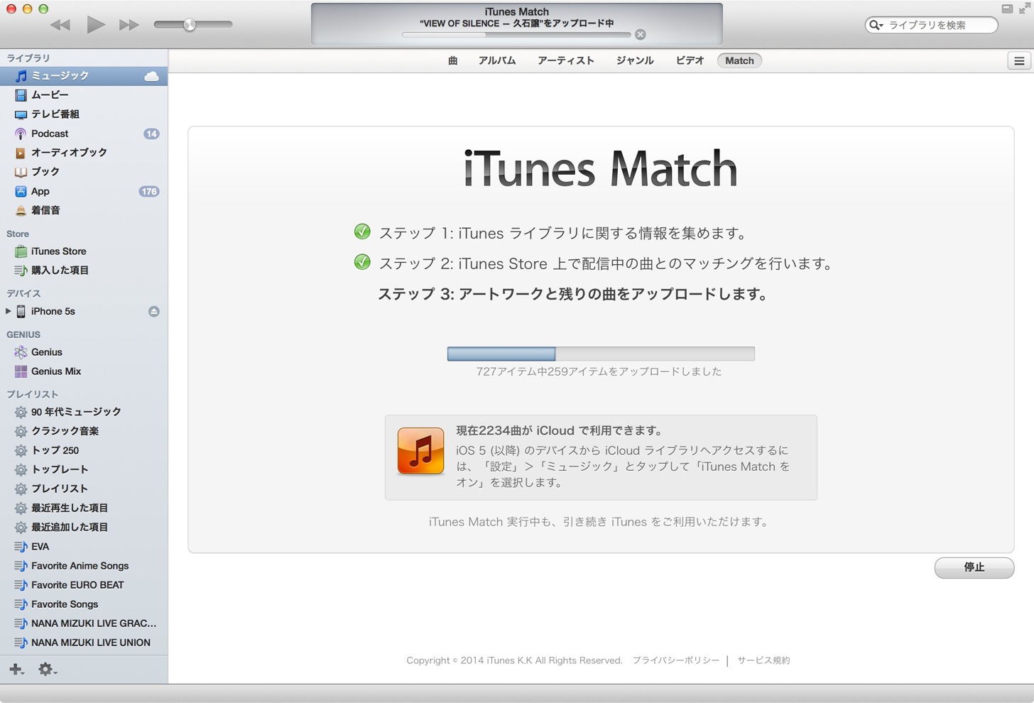Adjust the volume slider knob
Screen dimensions: 1034x703
click(190, 25)
